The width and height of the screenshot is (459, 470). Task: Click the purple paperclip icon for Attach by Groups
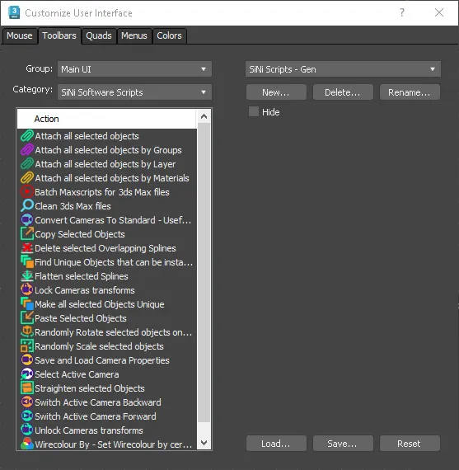[27, 150]
